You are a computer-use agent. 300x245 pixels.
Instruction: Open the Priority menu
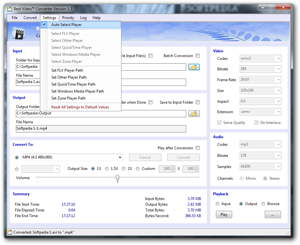click(x=68, y=18)
